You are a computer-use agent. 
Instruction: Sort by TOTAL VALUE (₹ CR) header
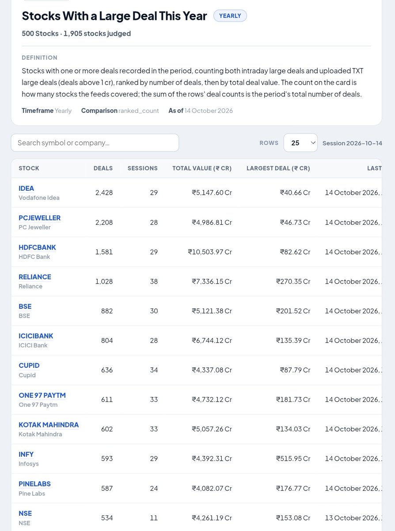(x=202, y=168)
